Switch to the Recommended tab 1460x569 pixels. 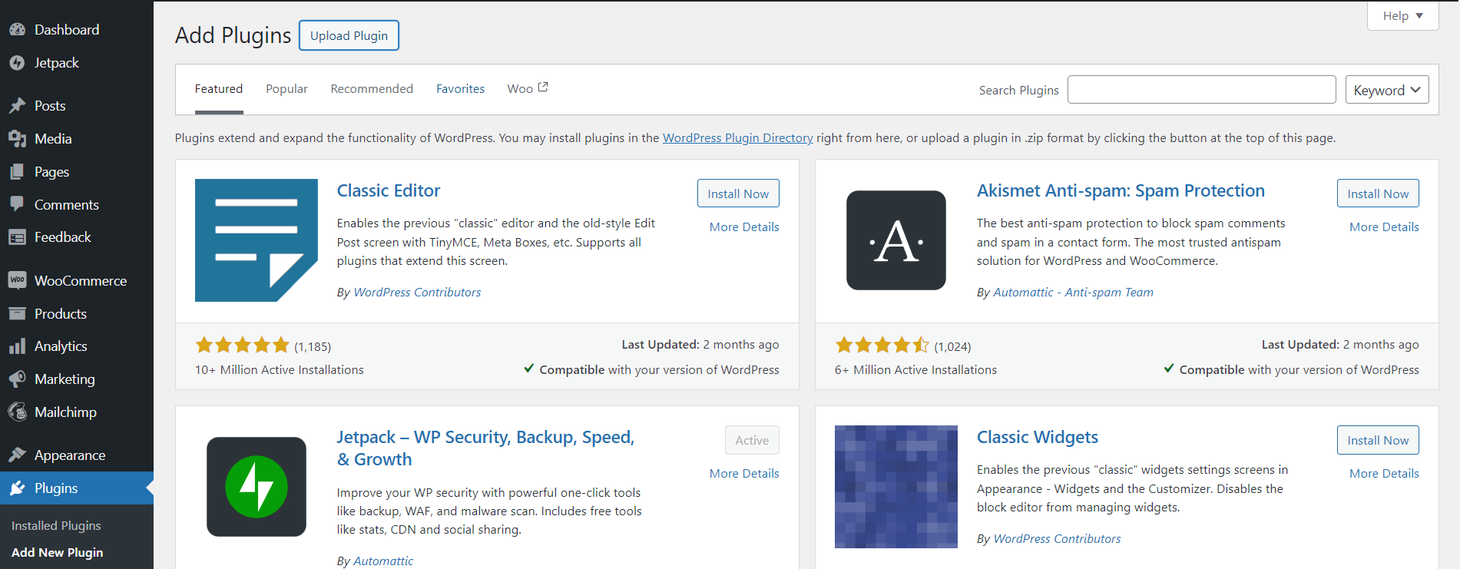click(372, 89)
